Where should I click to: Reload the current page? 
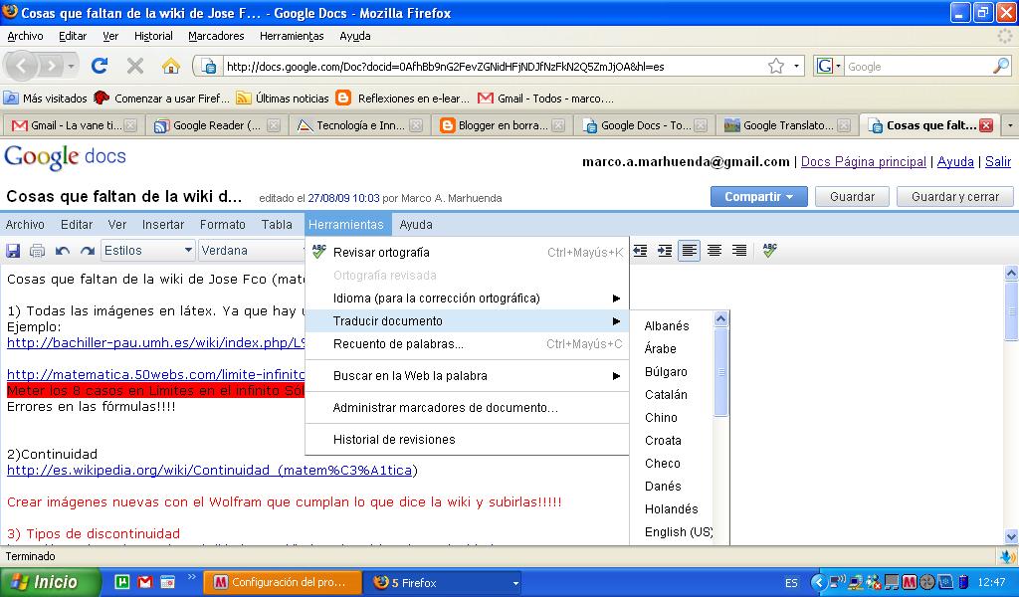[x=100, y=66]
